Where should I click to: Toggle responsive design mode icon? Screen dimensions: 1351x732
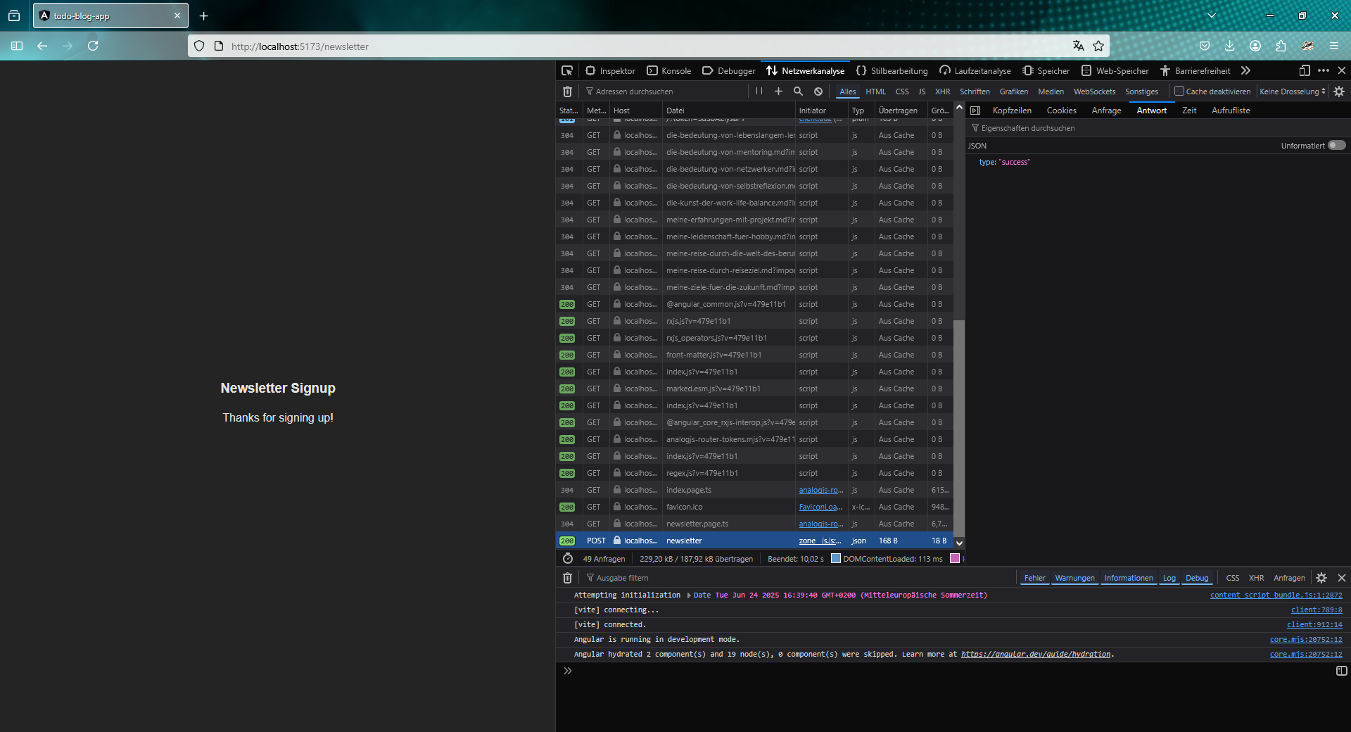click(1305, 70)
